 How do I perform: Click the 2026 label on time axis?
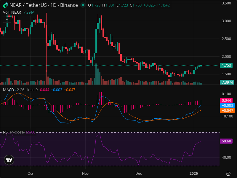tap(194, 174)
